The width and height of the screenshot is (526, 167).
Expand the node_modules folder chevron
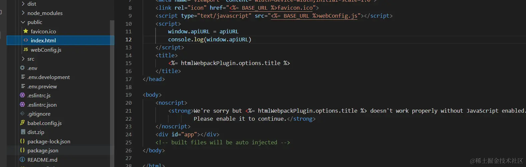click(x=23, y=13)
